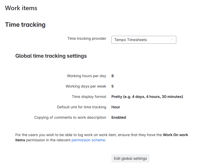Screen dimensions: 202x167
Task: Click the Enabled status value
Action: click(x=119, y=117)
